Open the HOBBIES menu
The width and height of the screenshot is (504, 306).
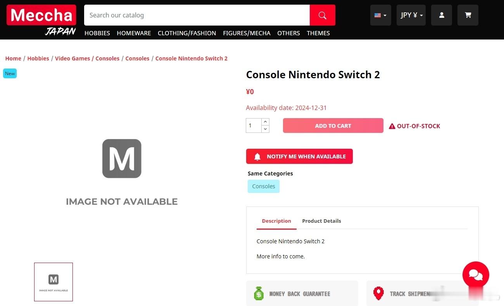(97, 33)
